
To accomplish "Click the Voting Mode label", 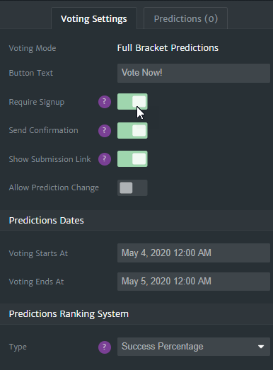I will pyautogui.click(x=33, y=48).
